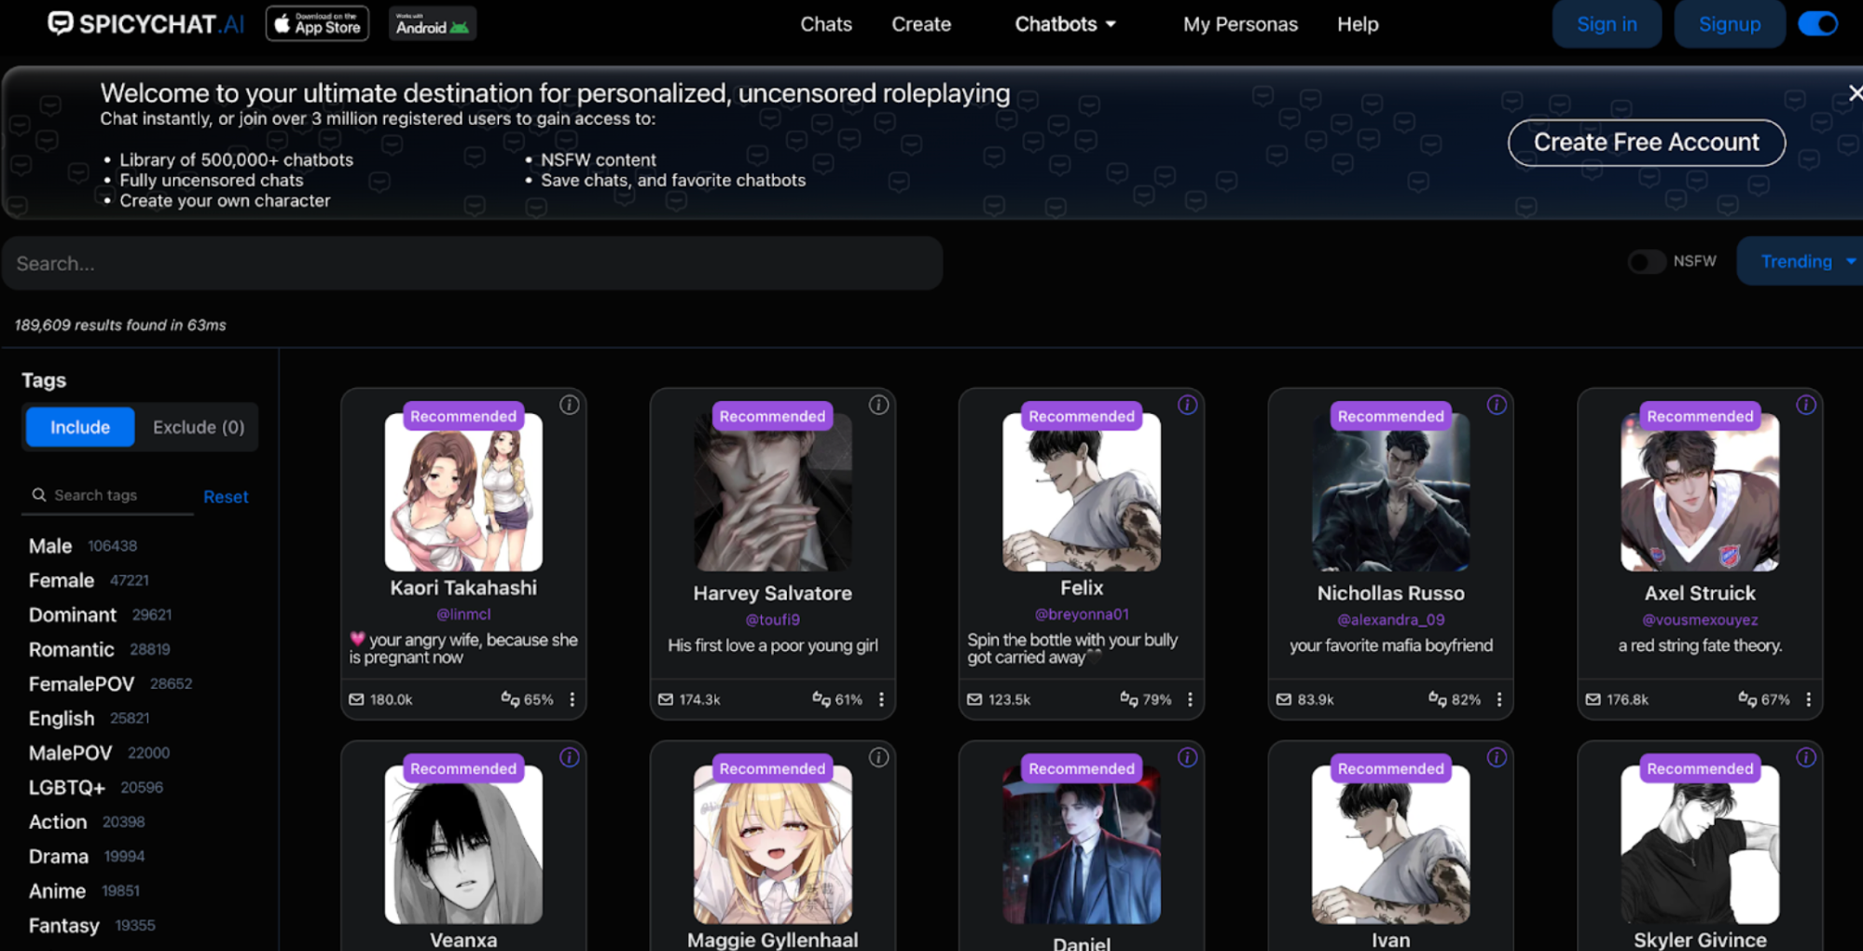Open info for Veanxa card
This screenshot has width=1863, height=951.
(569, 757)
